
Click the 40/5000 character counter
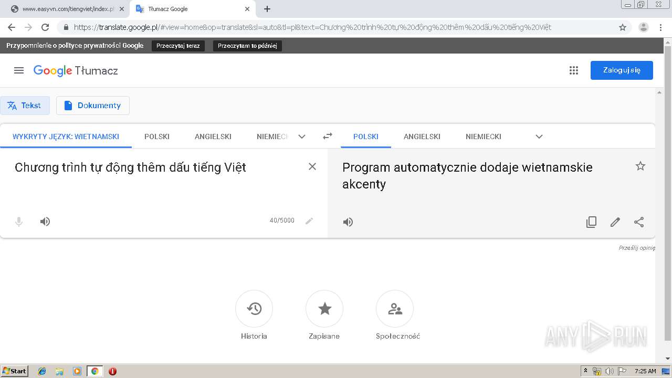point(282,220)
